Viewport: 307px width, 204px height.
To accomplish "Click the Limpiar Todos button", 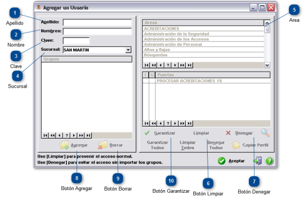I will tap(187, 145).
